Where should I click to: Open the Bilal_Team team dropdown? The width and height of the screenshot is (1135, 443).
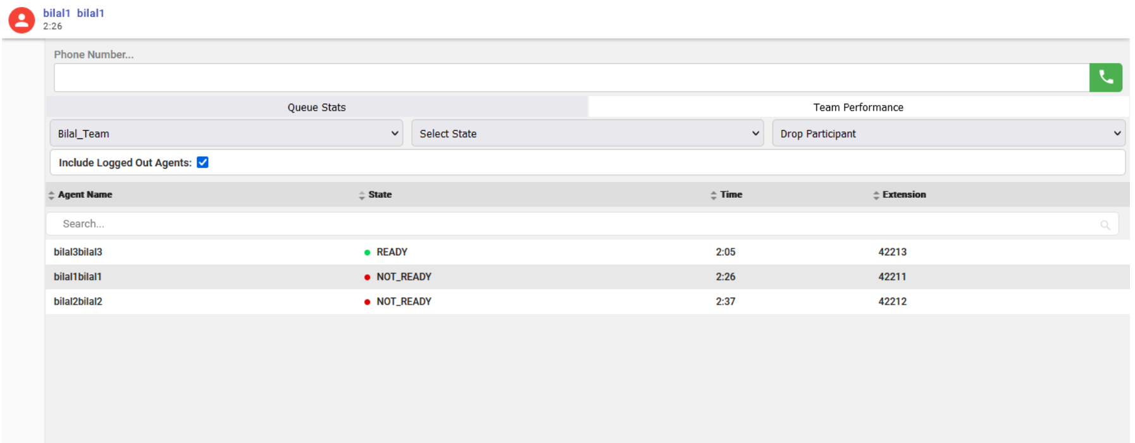click(x=226, y=133)
